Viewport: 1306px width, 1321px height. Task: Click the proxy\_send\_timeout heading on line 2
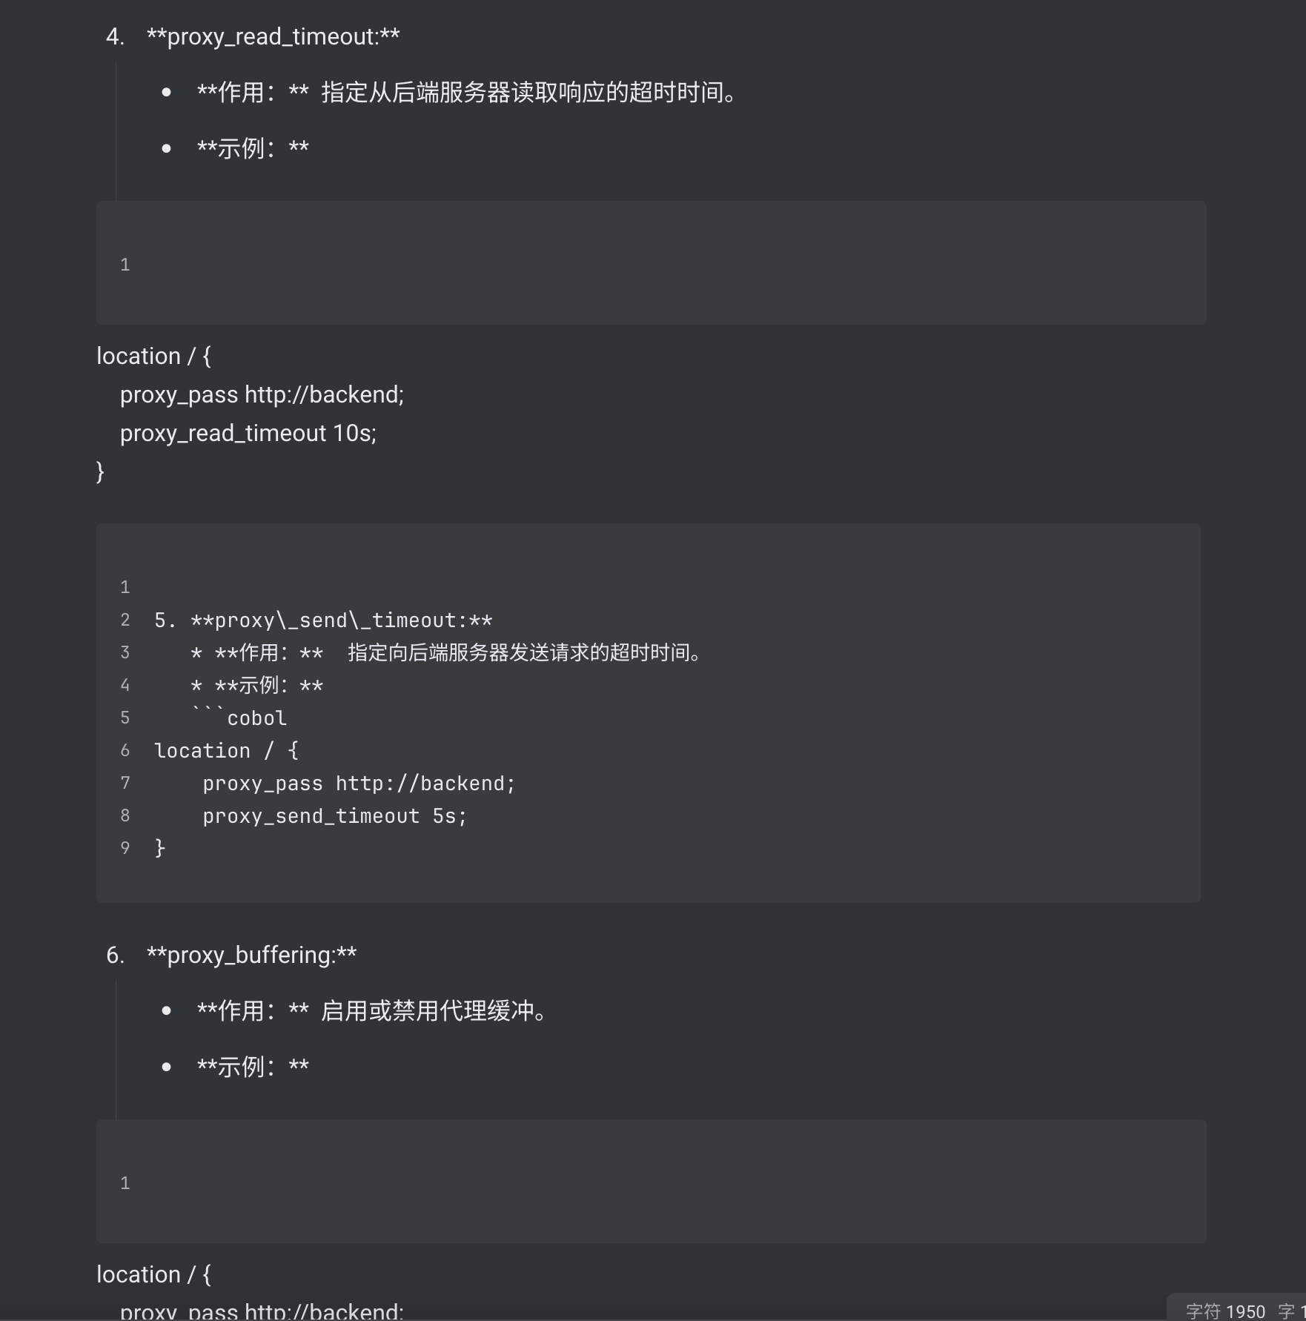pyautogui.click(x=323, y=620)
